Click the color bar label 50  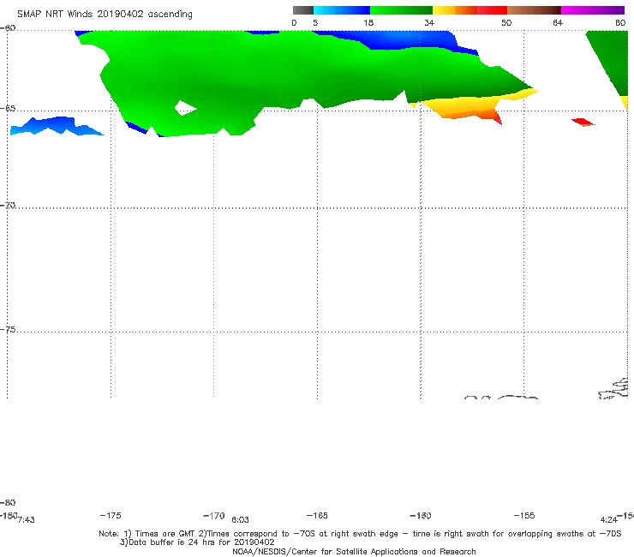(x=506, y=23)
